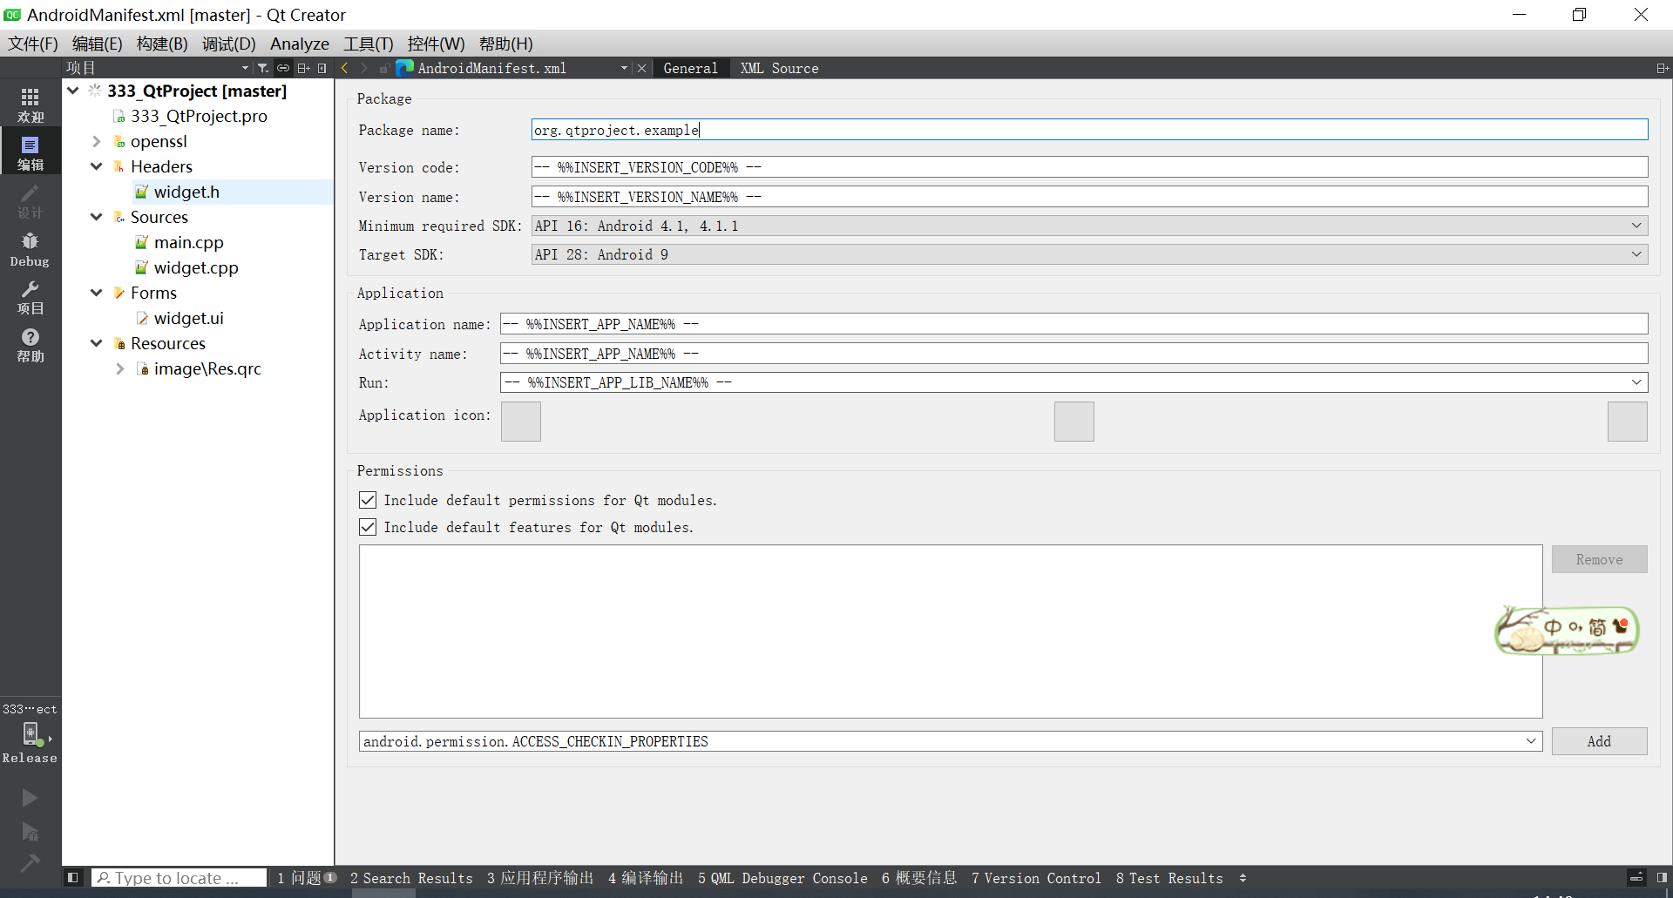Open the permission list combo box
The image size is (1673, 898).
(x=951, y=741)
